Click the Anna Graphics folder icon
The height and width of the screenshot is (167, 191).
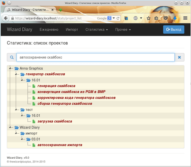tap(17, 68)
